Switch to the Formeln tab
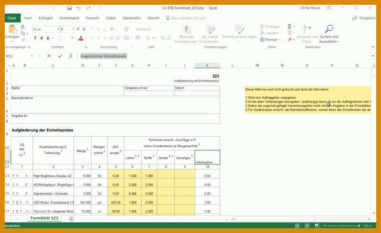The height and width of the screenshot is (233, 381). pos(93,18)
